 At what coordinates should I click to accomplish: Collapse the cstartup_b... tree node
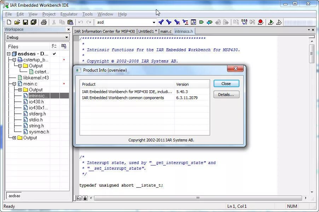(14, 60)
